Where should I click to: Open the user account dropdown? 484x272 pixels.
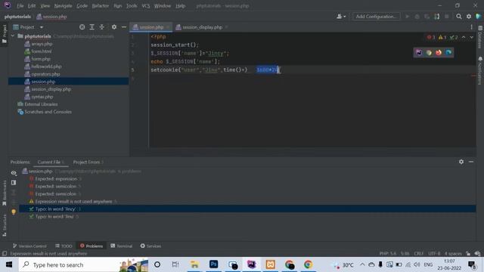coord(341,17)
